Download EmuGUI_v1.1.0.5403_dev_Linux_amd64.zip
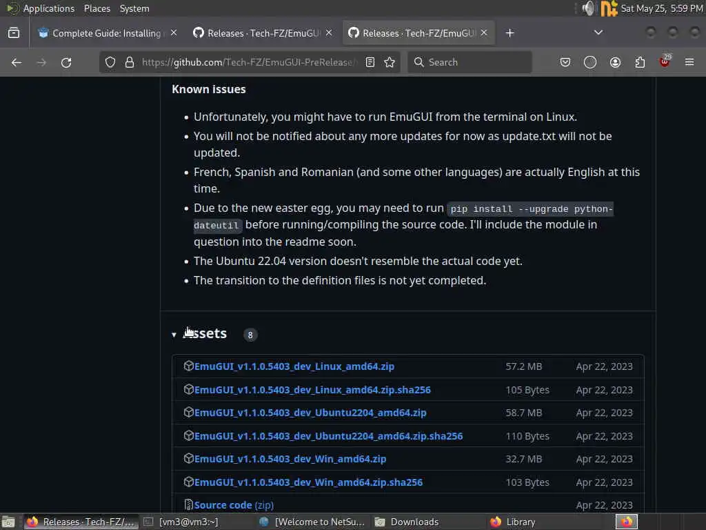 pos(294,366)
